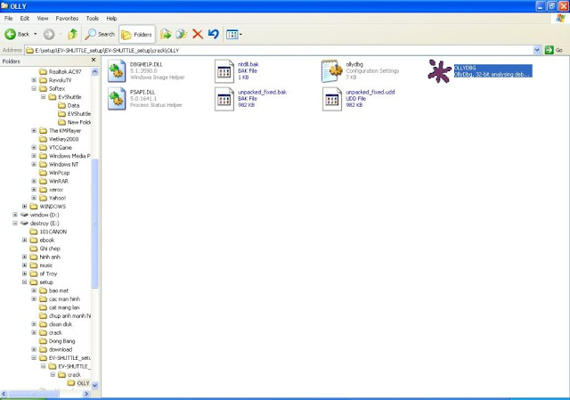Expand the window (D:) drive node

tap(15, 215)
